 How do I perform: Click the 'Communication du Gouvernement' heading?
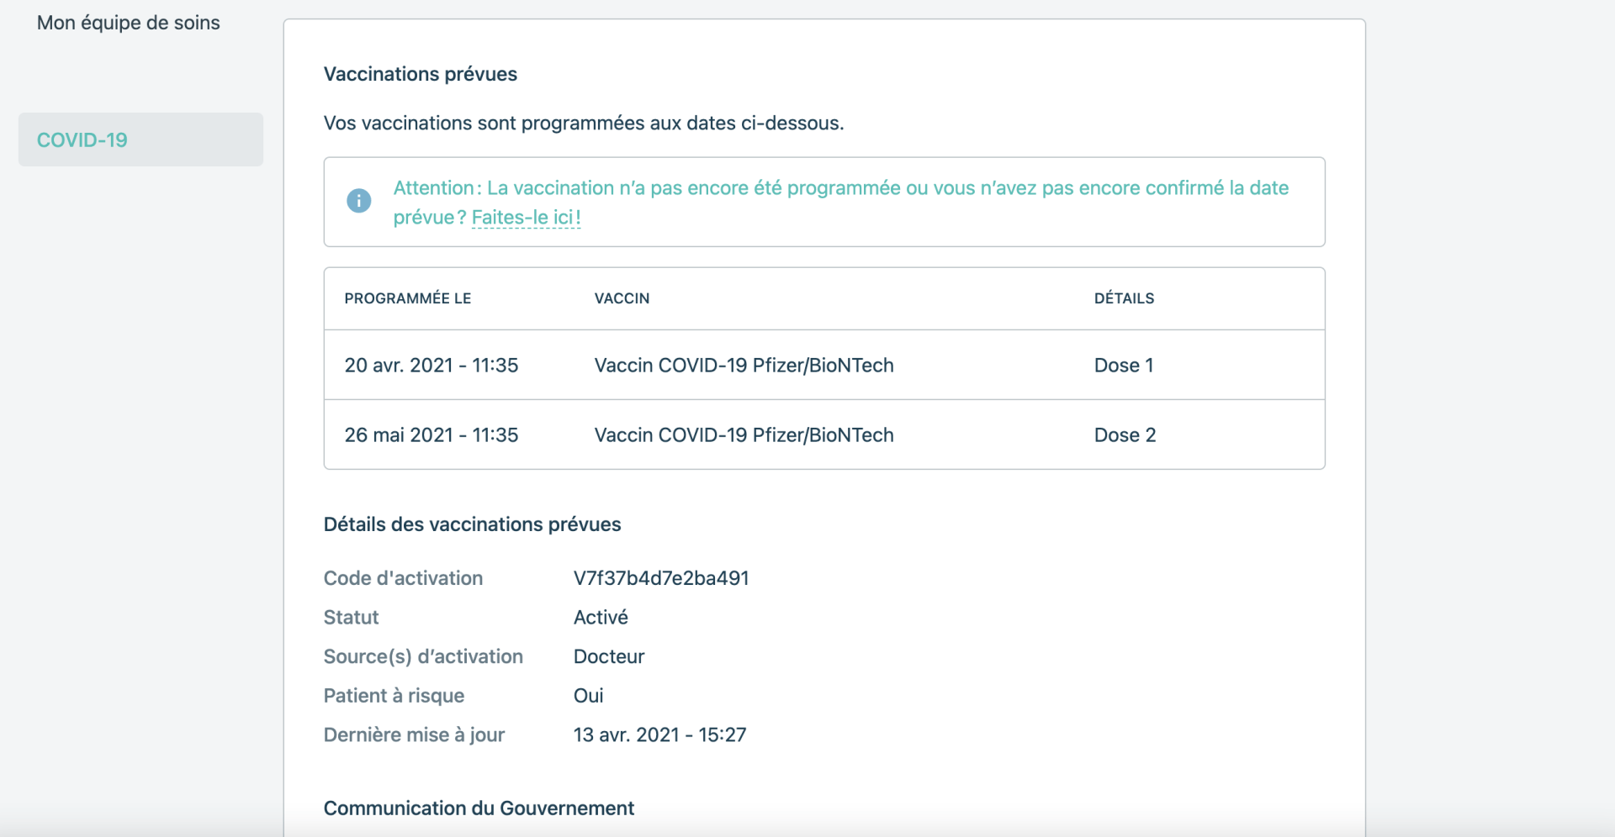[479, 808]
